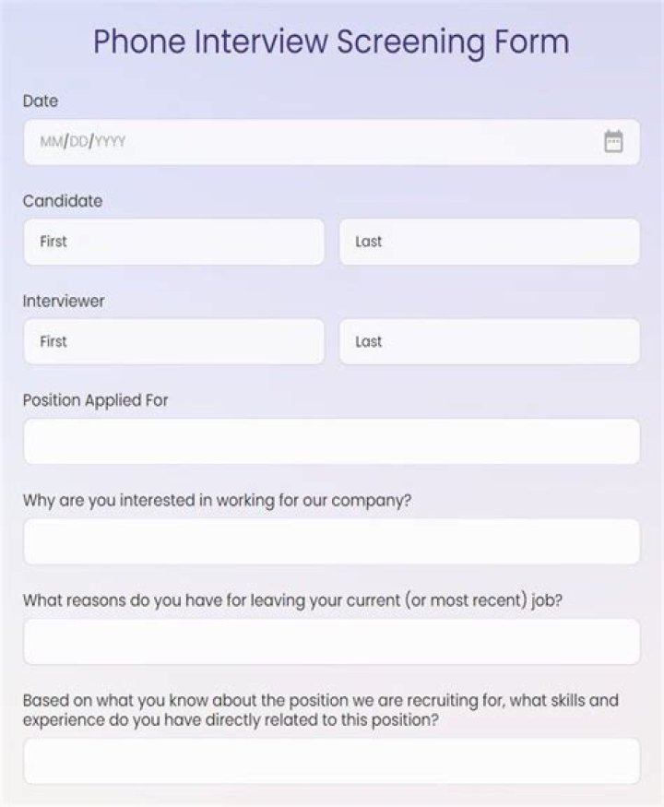Open the calendar date picker icon
Image resolution: width=664 pixels, height=807 pixels.
pyautogui.click(x=611, y=141)
